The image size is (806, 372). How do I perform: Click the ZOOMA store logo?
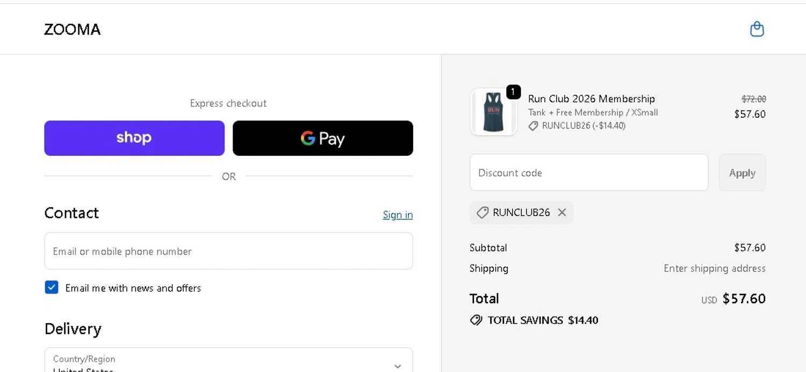click(x=73, y=30)
